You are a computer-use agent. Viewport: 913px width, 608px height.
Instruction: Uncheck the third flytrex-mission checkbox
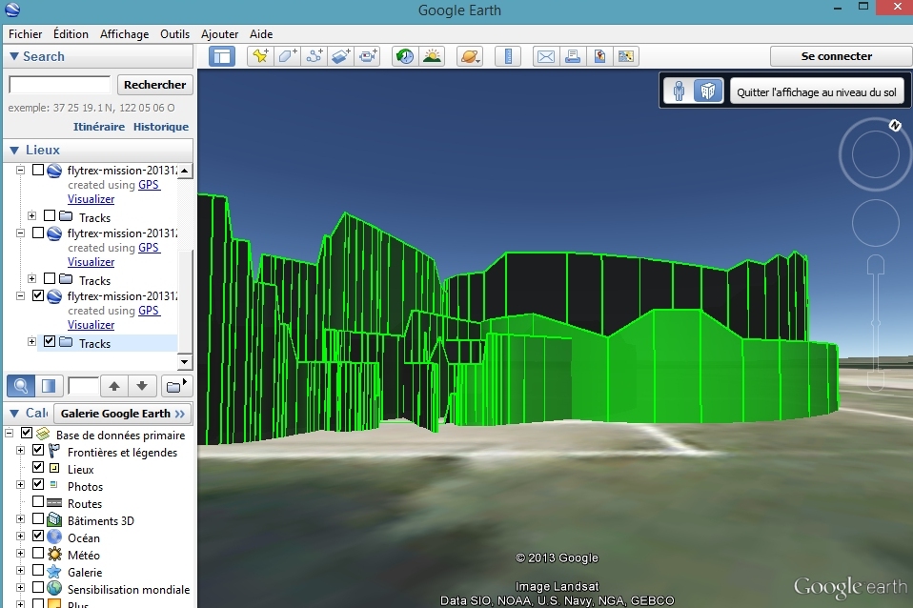(38, 295)
